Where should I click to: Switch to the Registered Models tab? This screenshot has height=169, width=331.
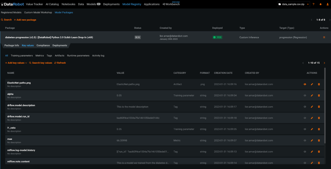coord(11,13)
